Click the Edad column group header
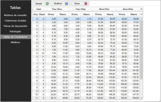Viewport: 161px width, 102px height. pos(39,9)
